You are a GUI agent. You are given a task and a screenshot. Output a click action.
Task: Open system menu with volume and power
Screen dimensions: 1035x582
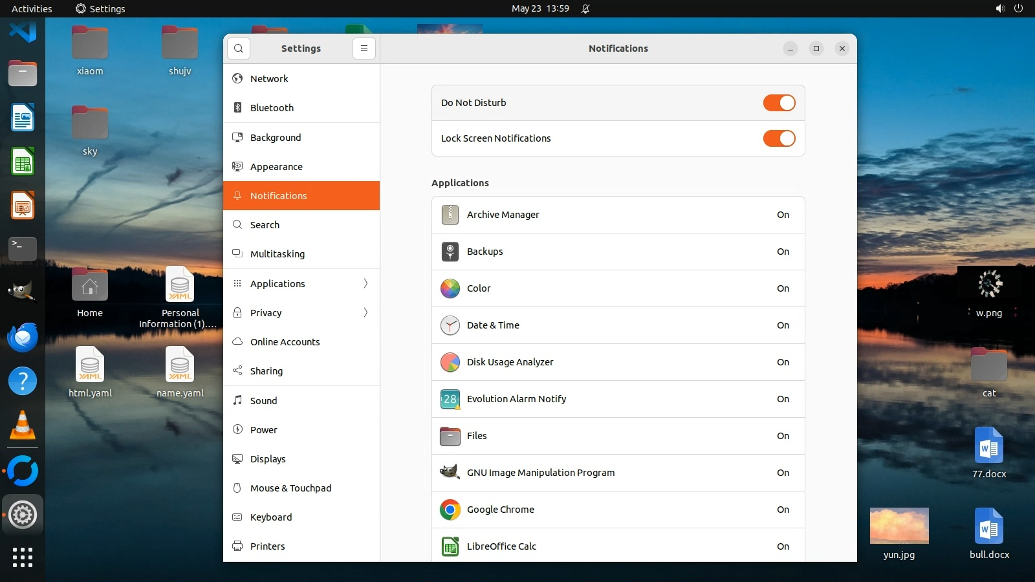1009,9
